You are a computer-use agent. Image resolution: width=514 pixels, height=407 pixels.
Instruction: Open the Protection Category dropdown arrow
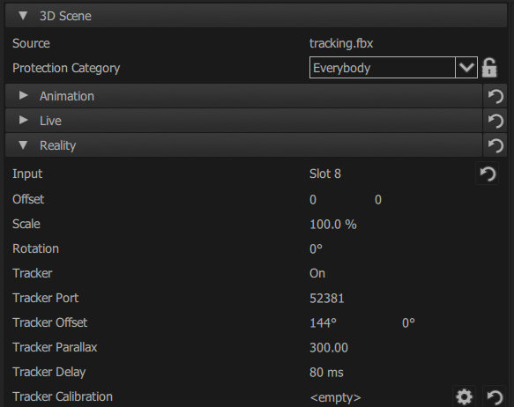tap(466, 68)
